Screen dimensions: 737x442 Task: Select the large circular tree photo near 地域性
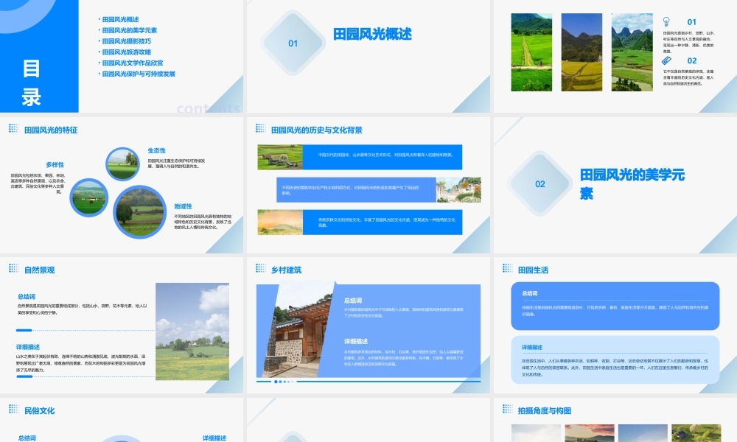pos(139,212)
